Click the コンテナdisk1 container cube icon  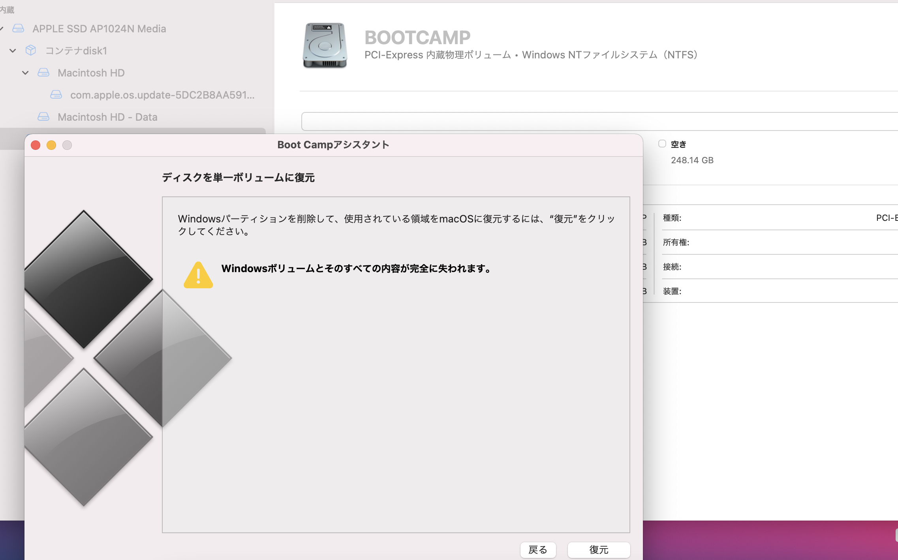tap(31, 50)
